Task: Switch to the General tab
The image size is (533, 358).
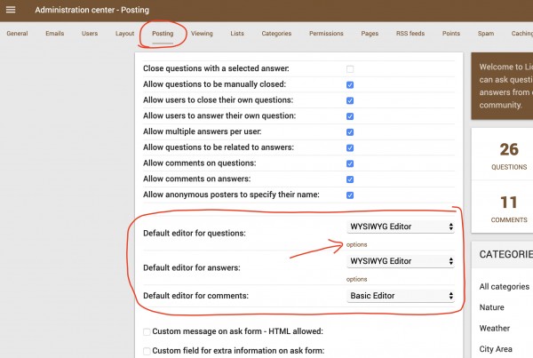Action: point(17,34)
